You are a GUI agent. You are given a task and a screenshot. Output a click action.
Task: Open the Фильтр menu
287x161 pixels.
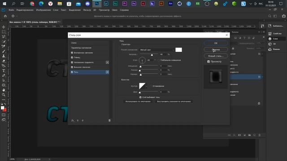87,10
